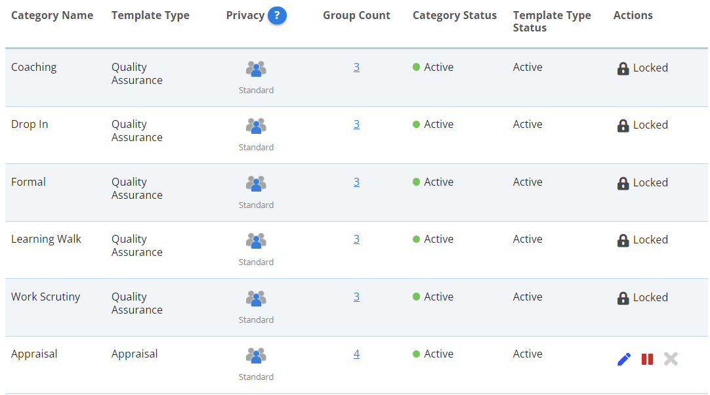Click the Group Count column header
Image resolution: width=710 pixels, height=395 pixels.
click(x=356, y=15)
